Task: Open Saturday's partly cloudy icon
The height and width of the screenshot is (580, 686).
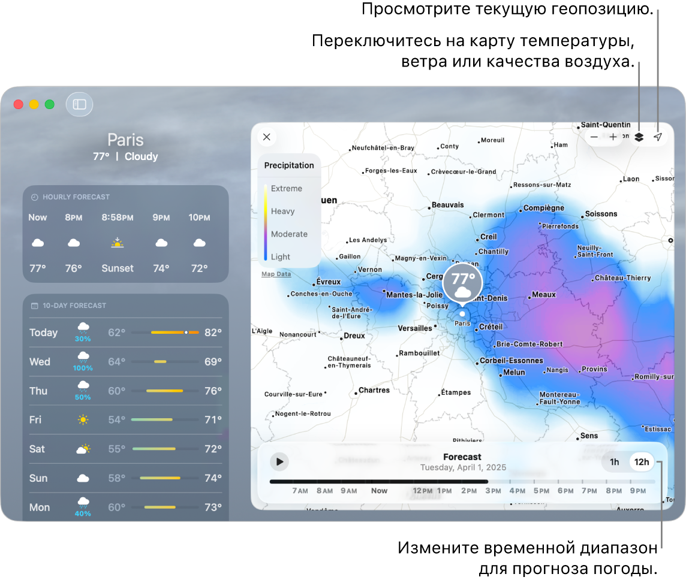Action: (83, 449)
